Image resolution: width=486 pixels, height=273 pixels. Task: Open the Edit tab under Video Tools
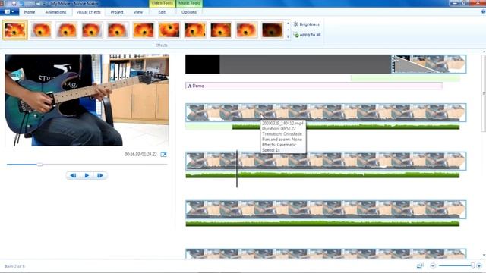[x=162, y=12]
